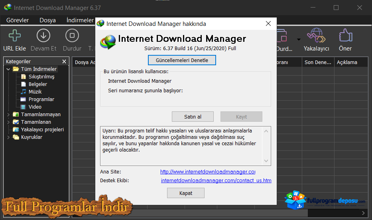Image resolution: width=372 pixels, height=220 pixels.
Task: Open the Dosya menu
Action: click(x=48, y=20)
